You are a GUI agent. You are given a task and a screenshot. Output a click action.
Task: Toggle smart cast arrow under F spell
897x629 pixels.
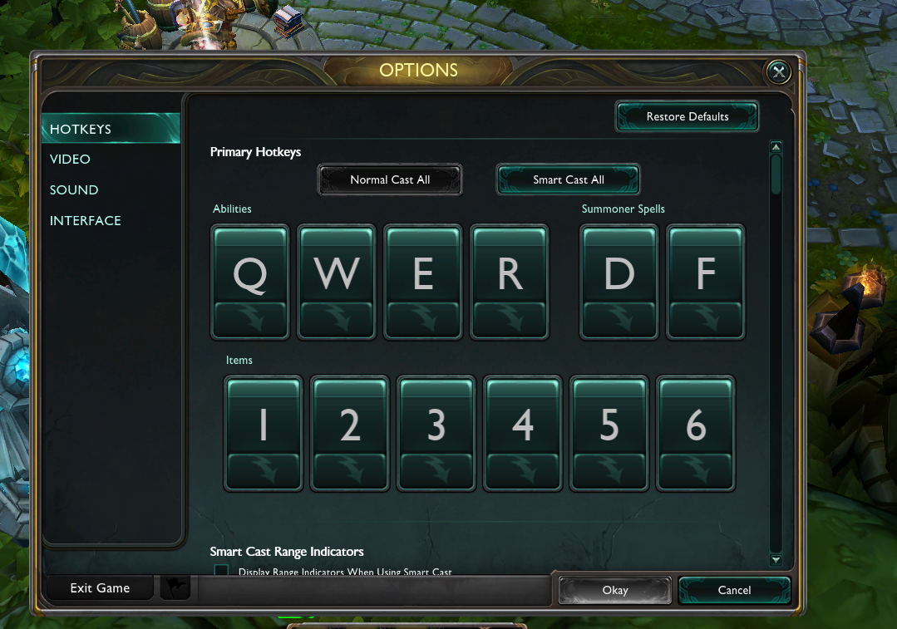coord(705,320)
